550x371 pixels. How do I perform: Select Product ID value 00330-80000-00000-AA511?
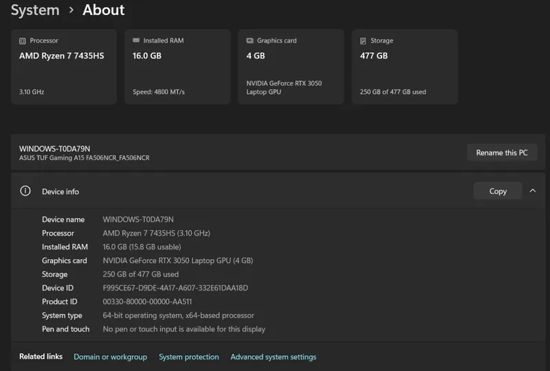tap(147, 302)
